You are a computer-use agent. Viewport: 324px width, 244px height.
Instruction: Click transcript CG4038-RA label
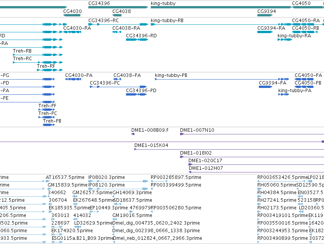point(126,28)
